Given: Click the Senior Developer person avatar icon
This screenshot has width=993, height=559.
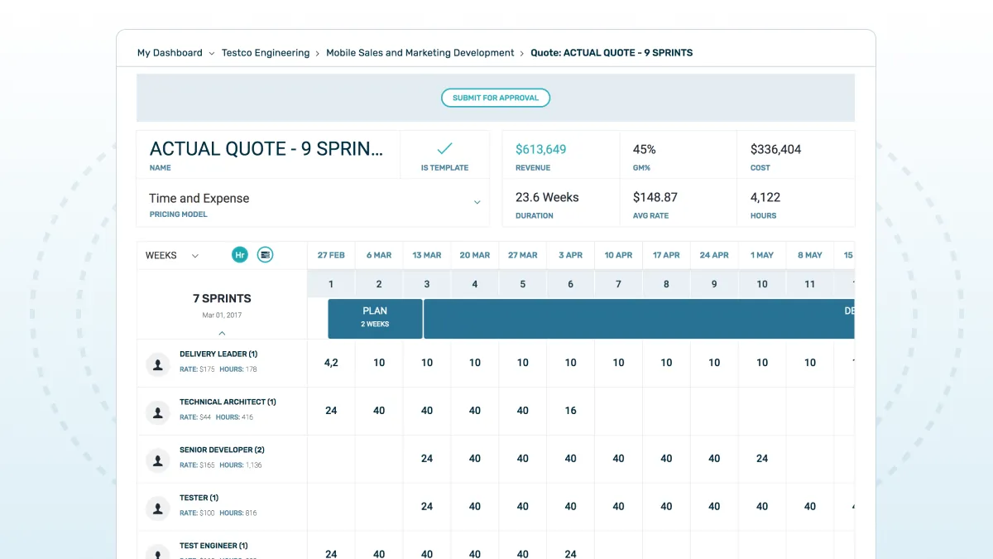Looking at the screenshot, I should click(158, 460).
